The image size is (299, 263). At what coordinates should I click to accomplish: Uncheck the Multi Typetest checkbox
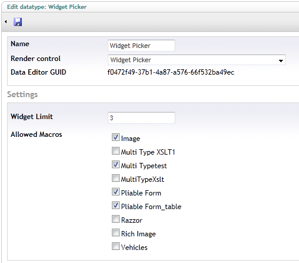[115, 165]
